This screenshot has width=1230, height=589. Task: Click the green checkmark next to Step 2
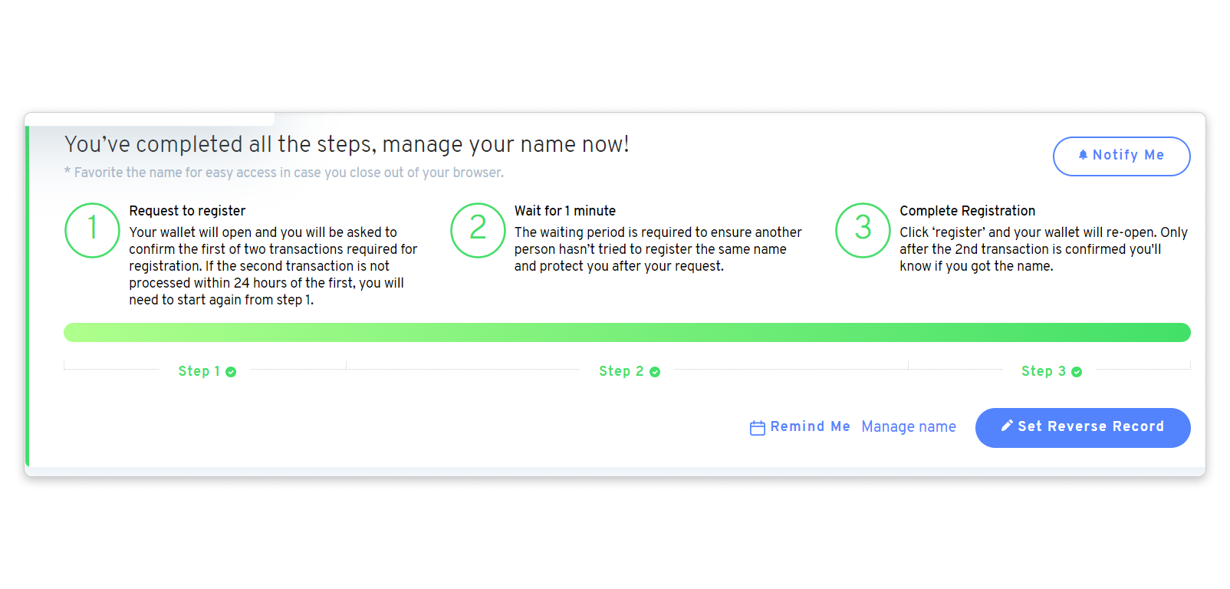pos(655,372)
